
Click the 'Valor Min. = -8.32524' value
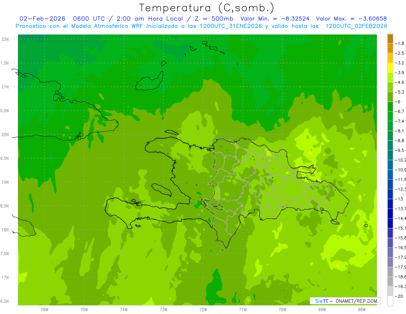(x=275, y=19)
